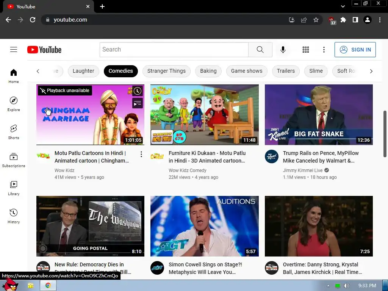Click the Jimmy Kimmel Live channel avatar
The width and height of the screenshot is (388, 291).
pyautogui.click(x=271, y=156)
